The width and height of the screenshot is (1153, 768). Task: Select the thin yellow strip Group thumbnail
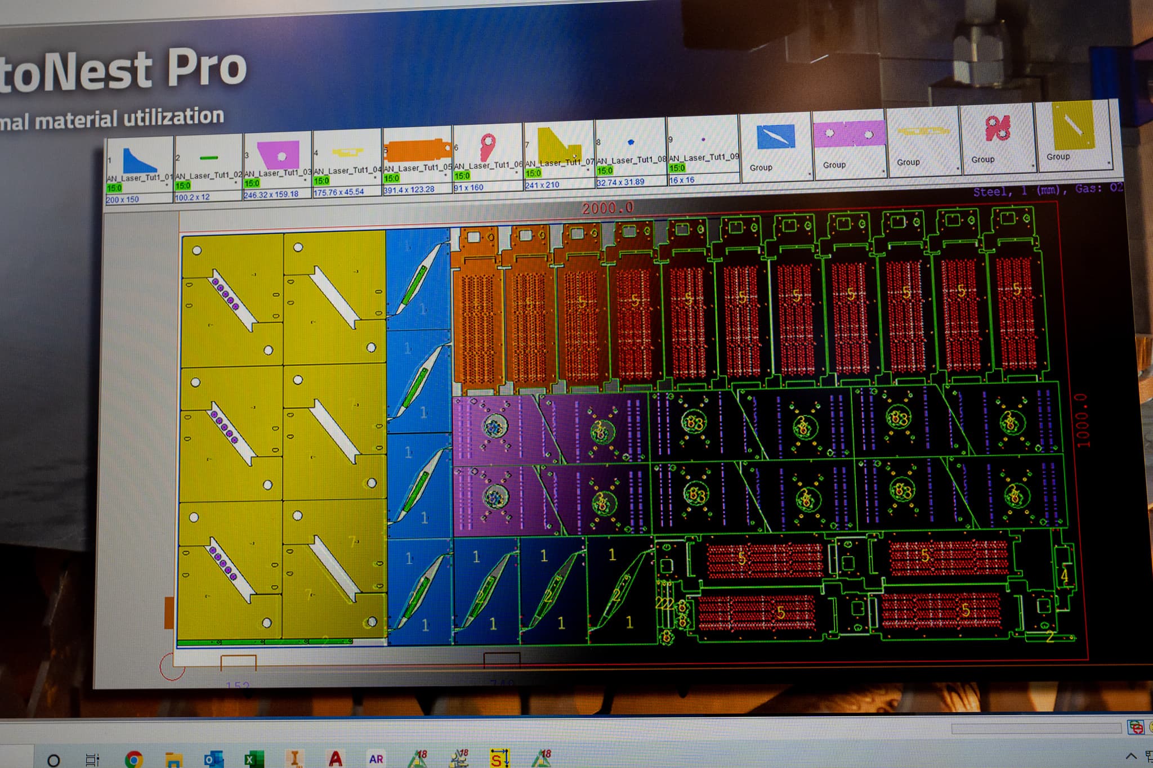coord(923,131)
